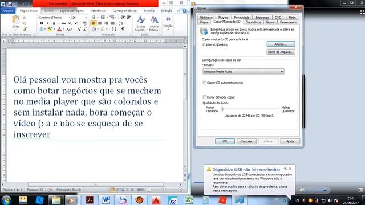Show paragraph marks with pilcrow icon
Image resolution: width=365 pixels, height=205 pixels.
123,29
